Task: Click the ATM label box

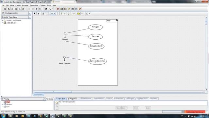Action: 112,21
